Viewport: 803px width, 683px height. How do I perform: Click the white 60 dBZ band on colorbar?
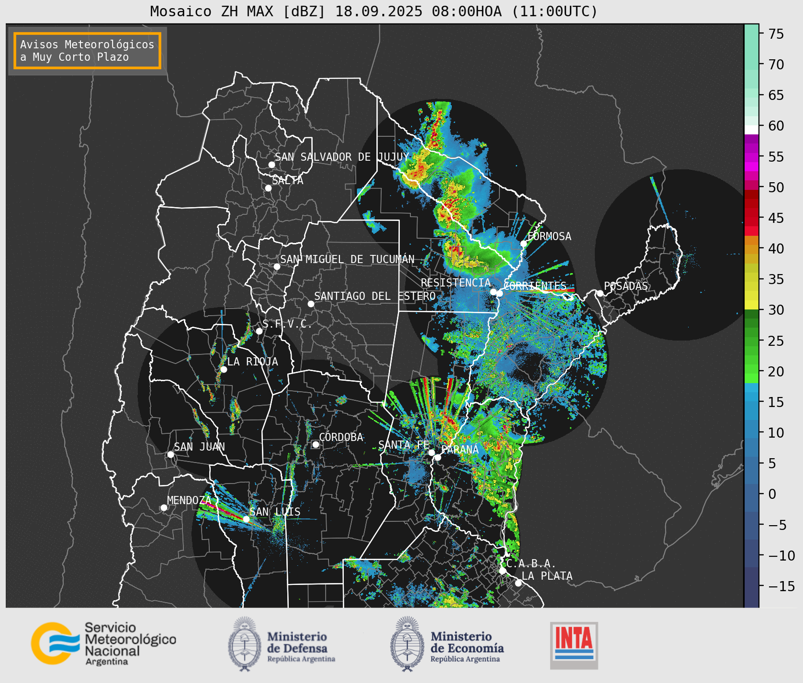751,130
